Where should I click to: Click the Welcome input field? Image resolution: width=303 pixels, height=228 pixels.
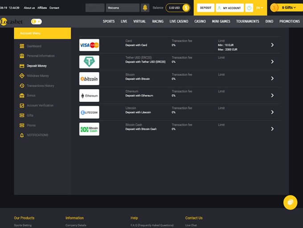pyautogui.click(x=123, y=8)
